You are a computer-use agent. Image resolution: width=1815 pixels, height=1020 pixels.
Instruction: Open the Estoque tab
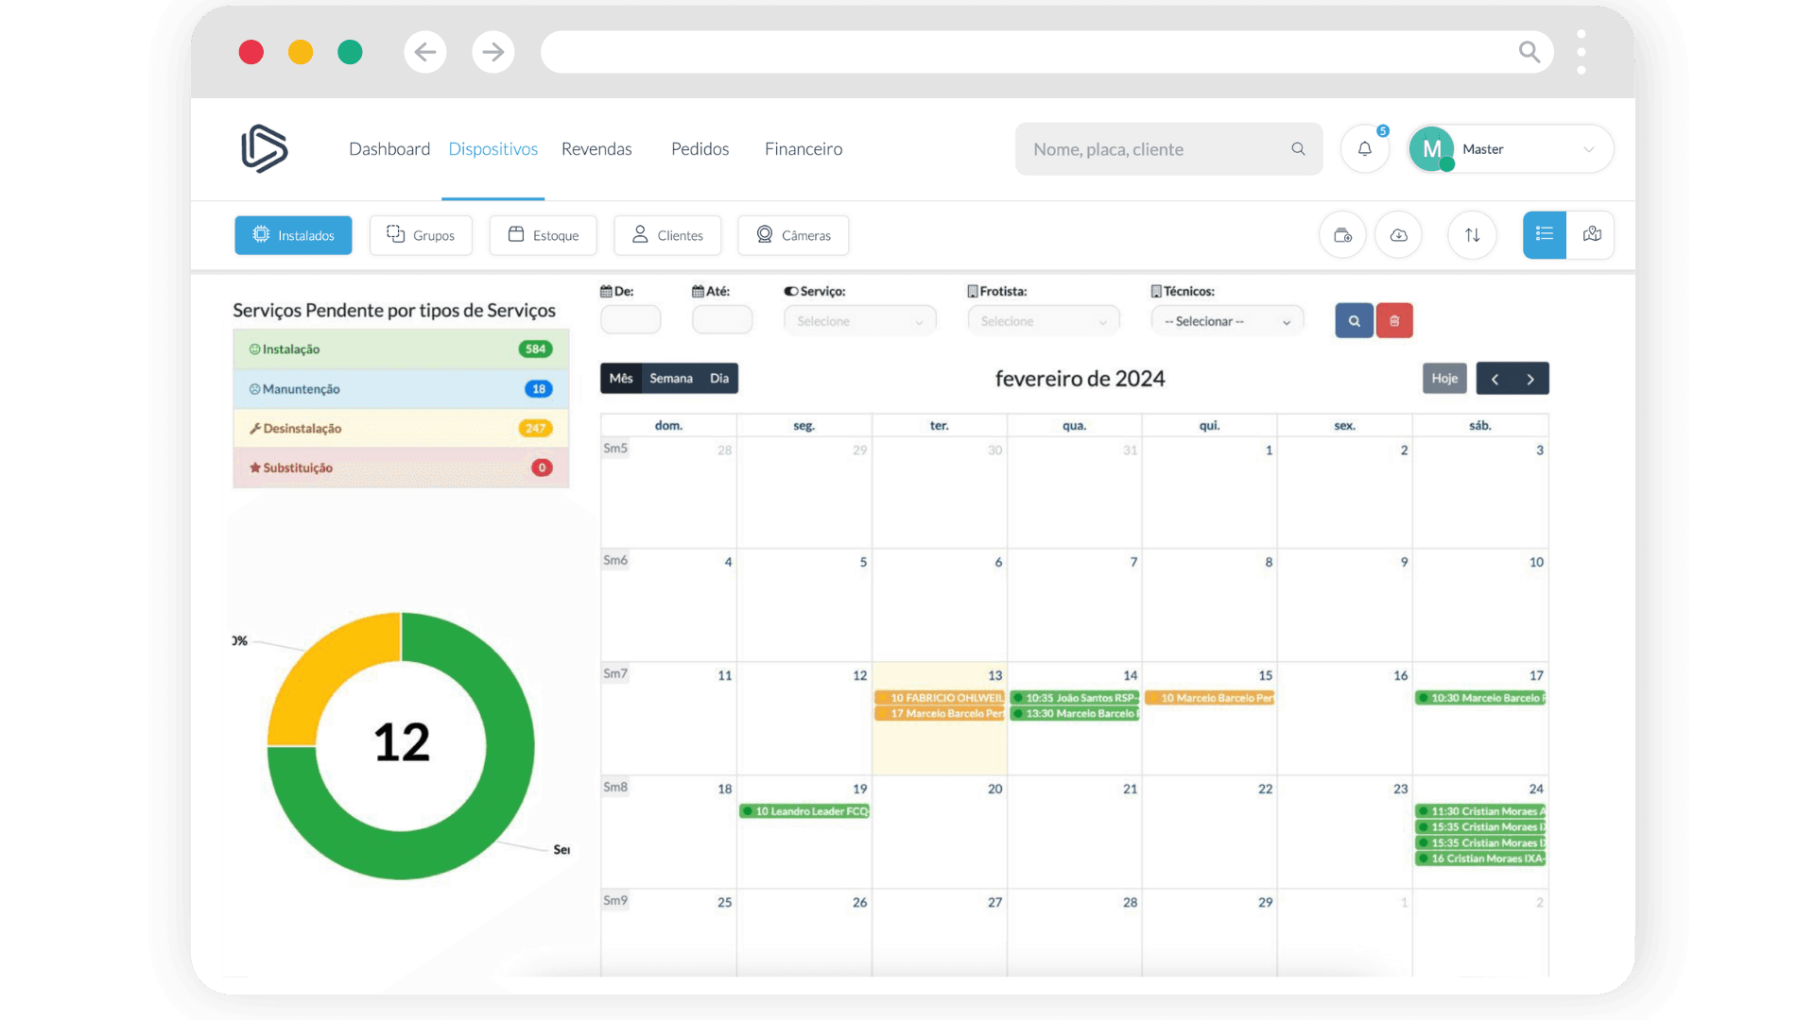[x=543, y=235]
